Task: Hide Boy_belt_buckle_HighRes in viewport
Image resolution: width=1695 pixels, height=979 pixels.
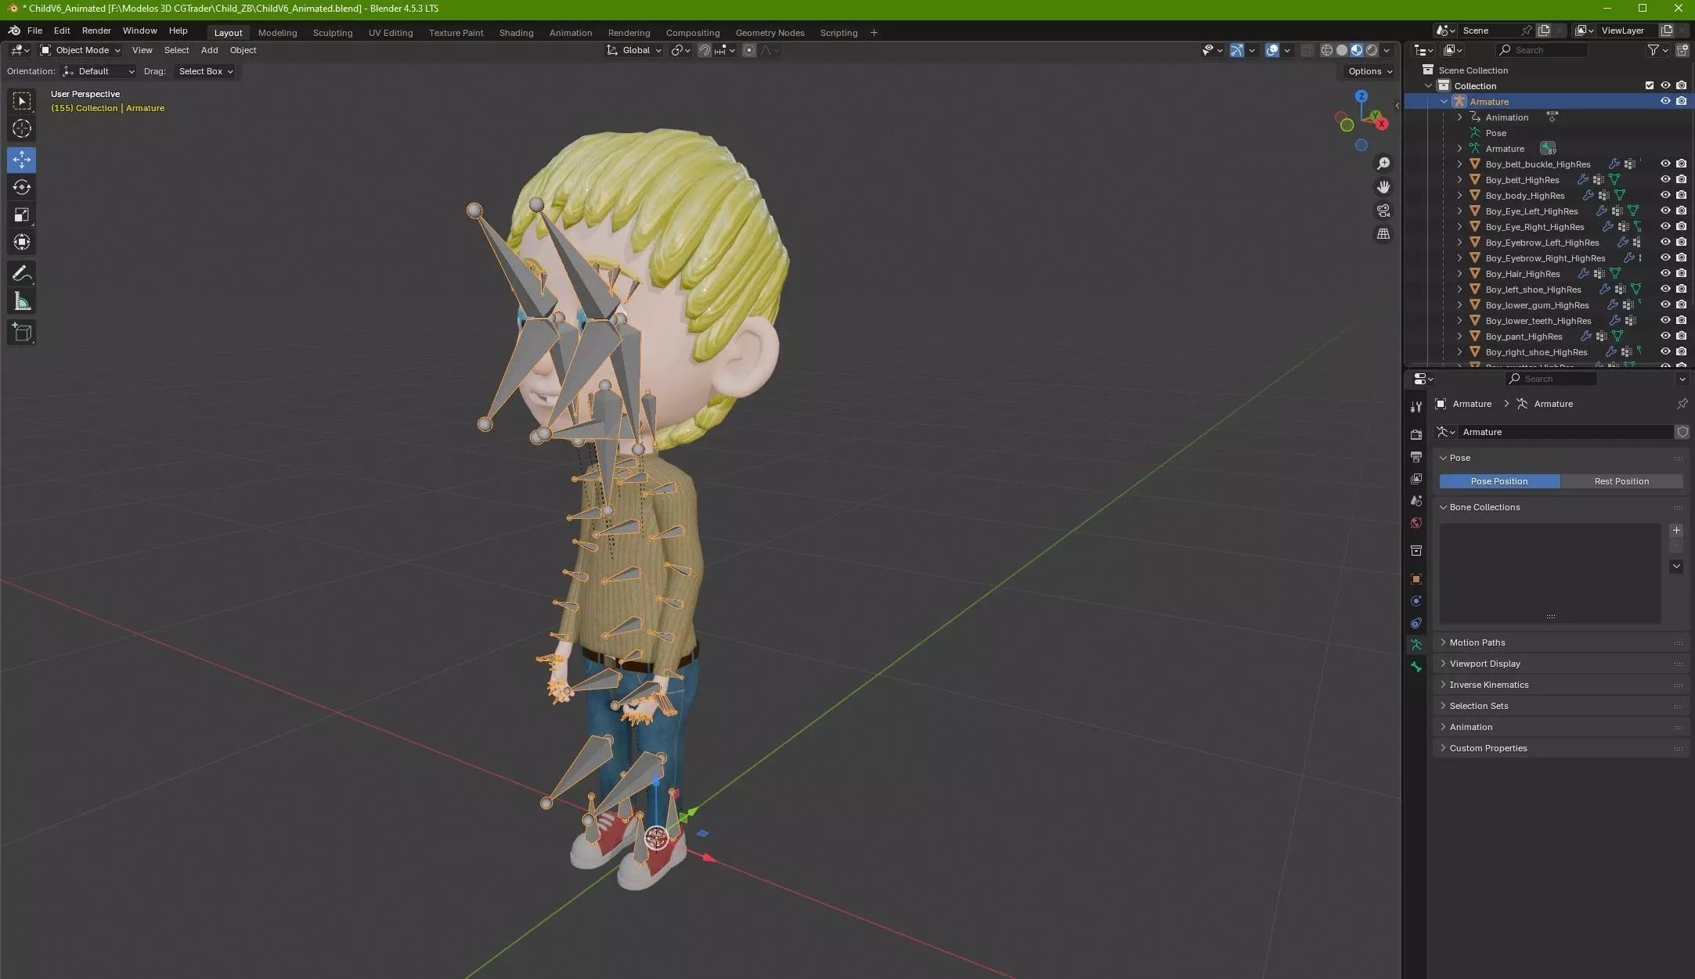Action: pos(1665,164)
